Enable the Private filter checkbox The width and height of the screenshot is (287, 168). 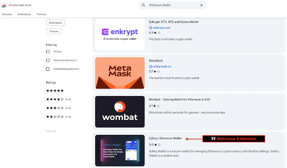48,52
